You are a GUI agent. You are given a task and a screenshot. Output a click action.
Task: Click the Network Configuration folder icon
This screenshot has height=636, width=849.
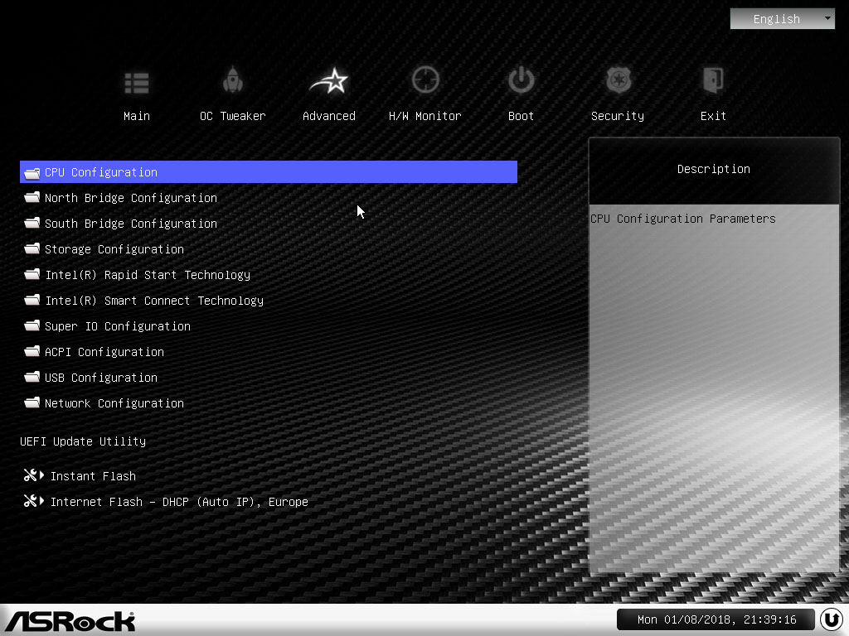[32, 402]
